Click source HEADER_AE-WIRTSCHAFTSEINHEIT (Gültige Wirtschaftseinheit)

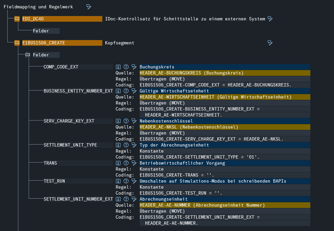[x=225, y=97]
